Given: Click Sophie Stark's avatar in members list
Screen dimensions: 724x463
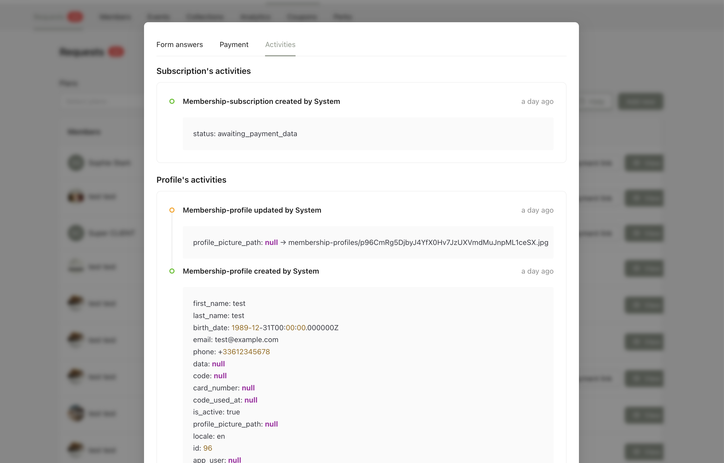Looking at the screenshot, I should pos(76,163).
